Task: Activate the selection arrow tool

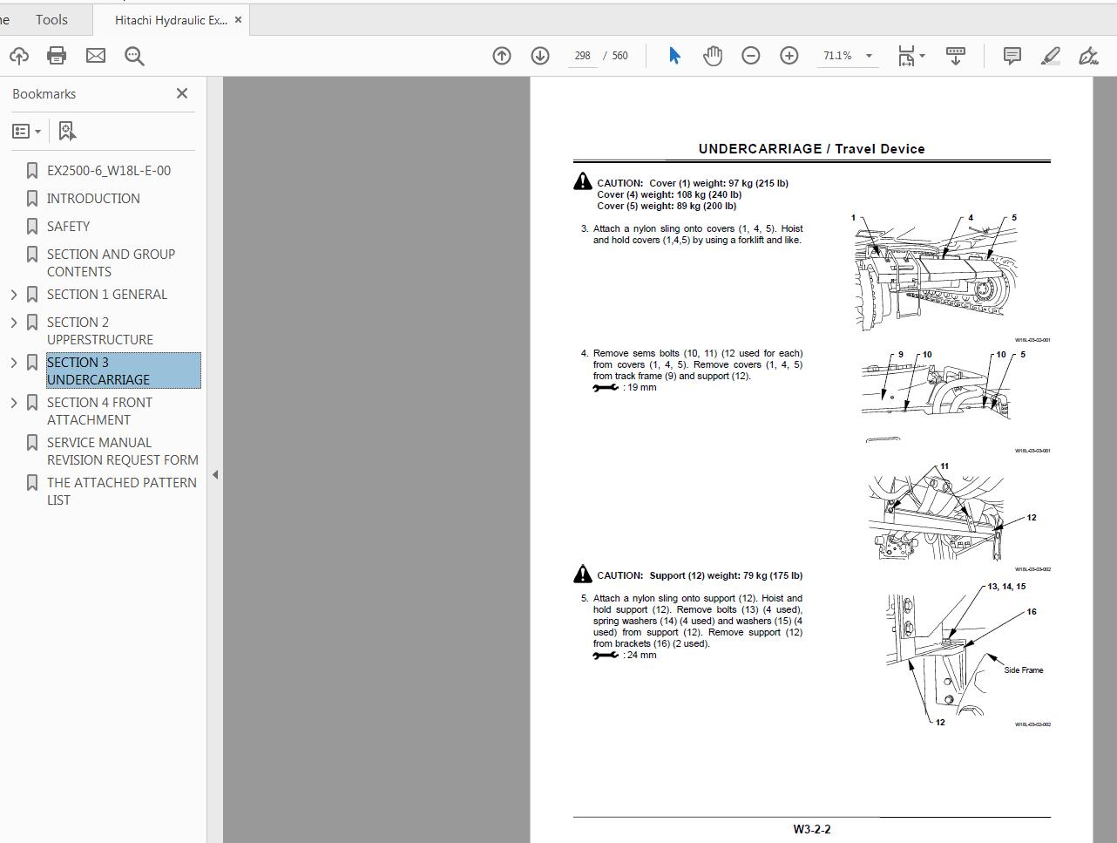Action: 674,56
